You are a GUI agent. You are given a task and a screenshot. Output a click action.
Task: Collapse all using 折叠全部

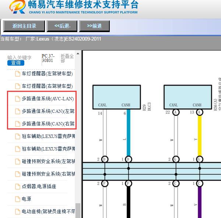tap(67, 58)
